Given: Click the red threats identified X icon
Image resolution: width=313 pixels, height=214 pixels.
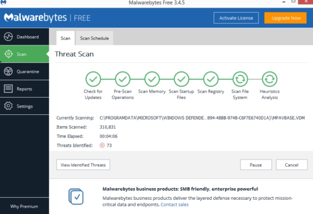Looking at the screenshot, I should 102,146.
